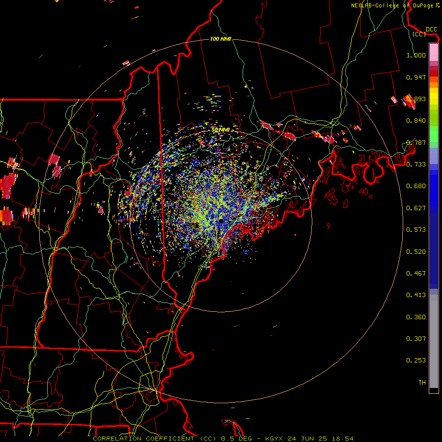The height and width of the screenshot is (442, 442).
Task: Click the KGYX radar site black dot
Action: (x=221, y=221)
